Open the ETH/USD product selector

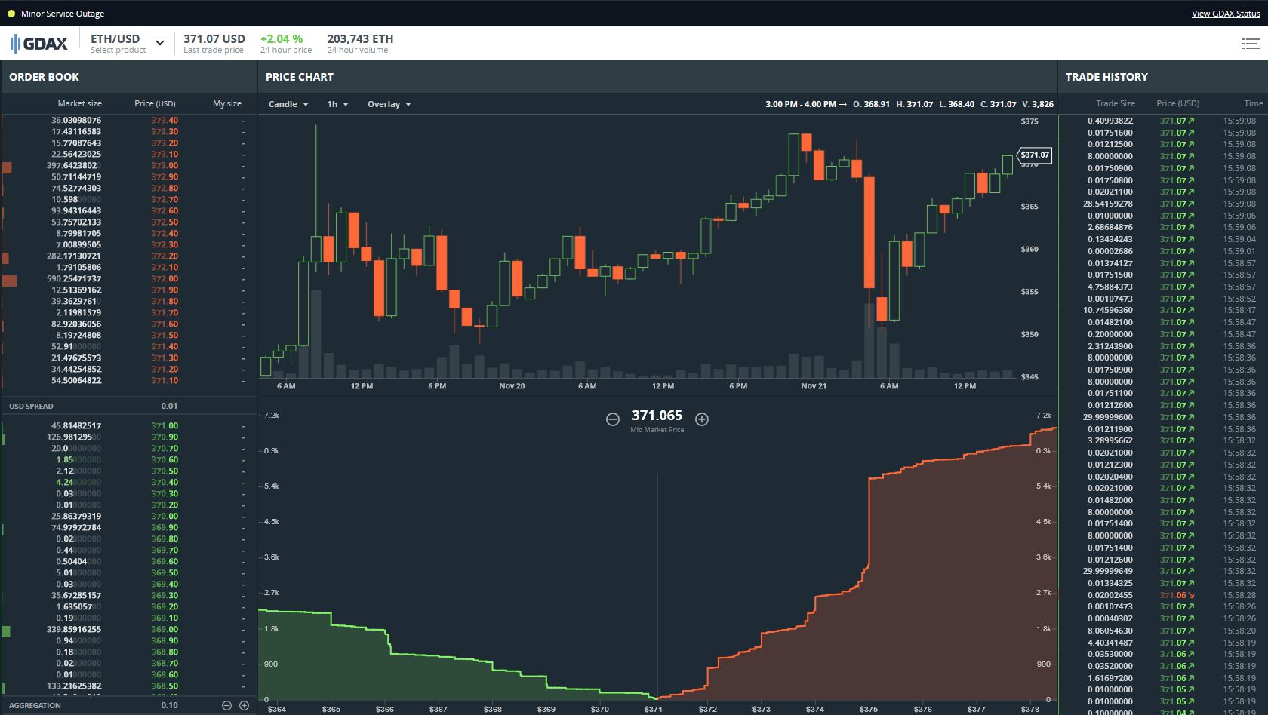[x=127, y=44]
